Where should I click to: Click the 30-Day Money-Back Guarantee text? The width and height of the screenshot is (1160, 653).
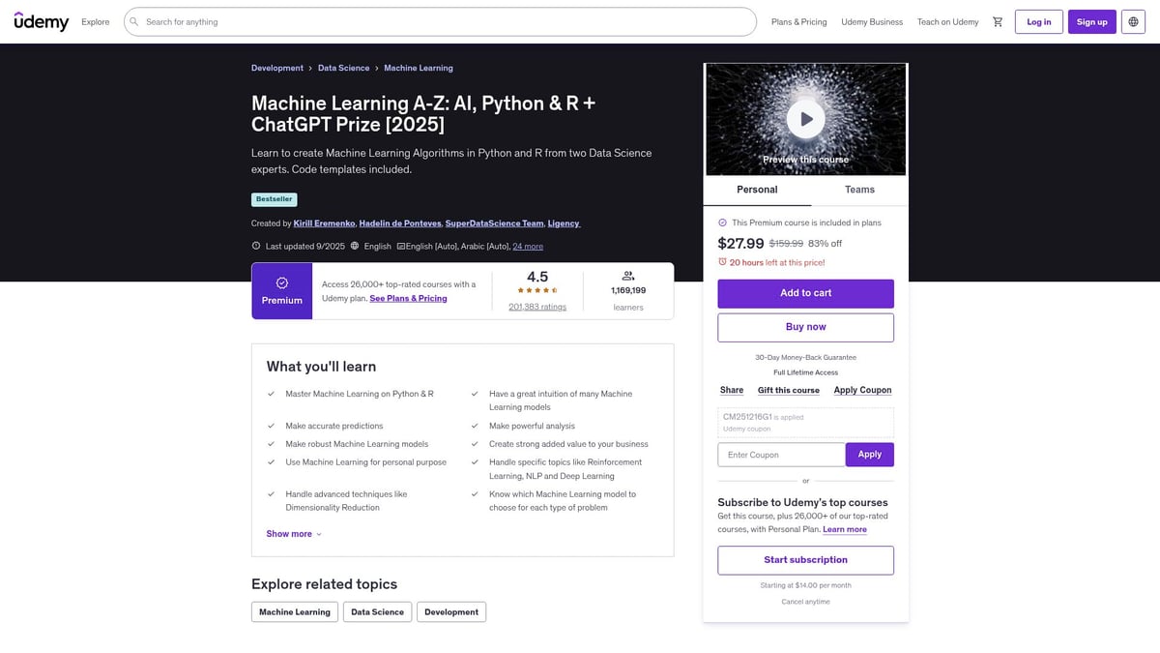(x=805, y=357)
